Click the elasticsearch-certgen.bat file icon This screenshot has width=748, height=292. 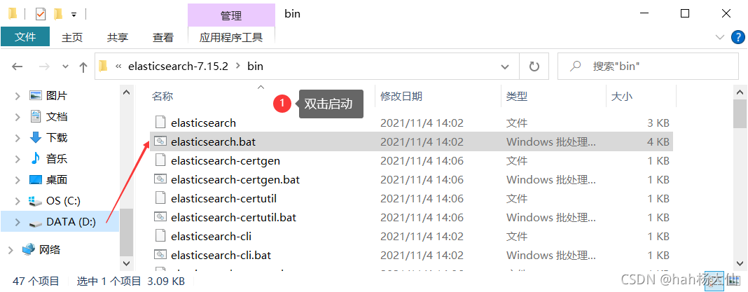[161, 179]
